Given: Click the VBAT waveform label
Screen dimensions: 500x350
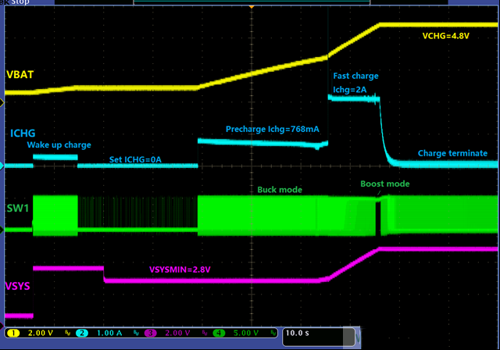Looking at the screenshot, I should coord(20,74).
